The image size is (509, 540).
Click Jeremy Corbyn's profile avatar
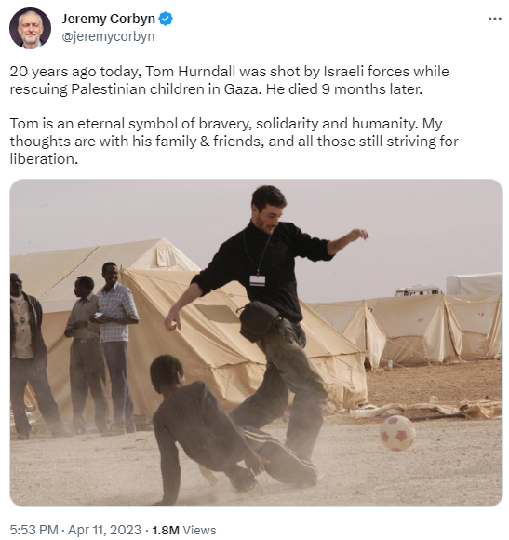pyautogui.click(x=31, y=28)
